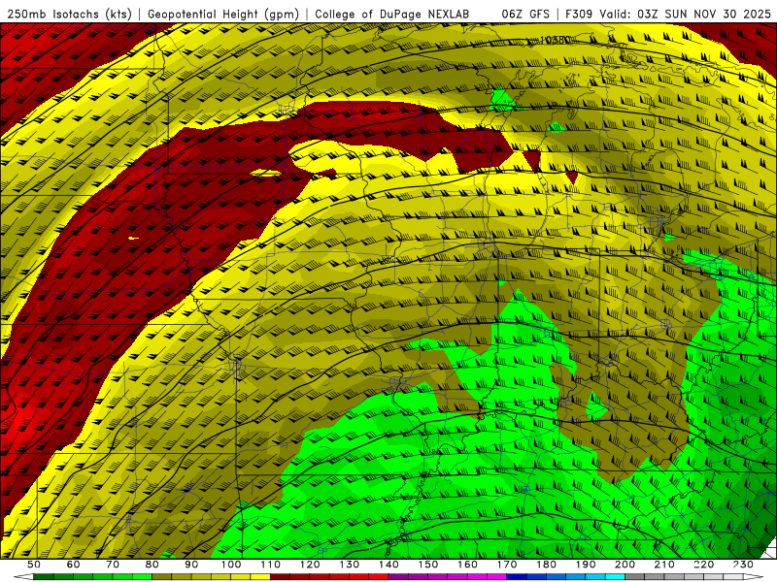Click the right arrow end of color bar

tap(754, 576)
